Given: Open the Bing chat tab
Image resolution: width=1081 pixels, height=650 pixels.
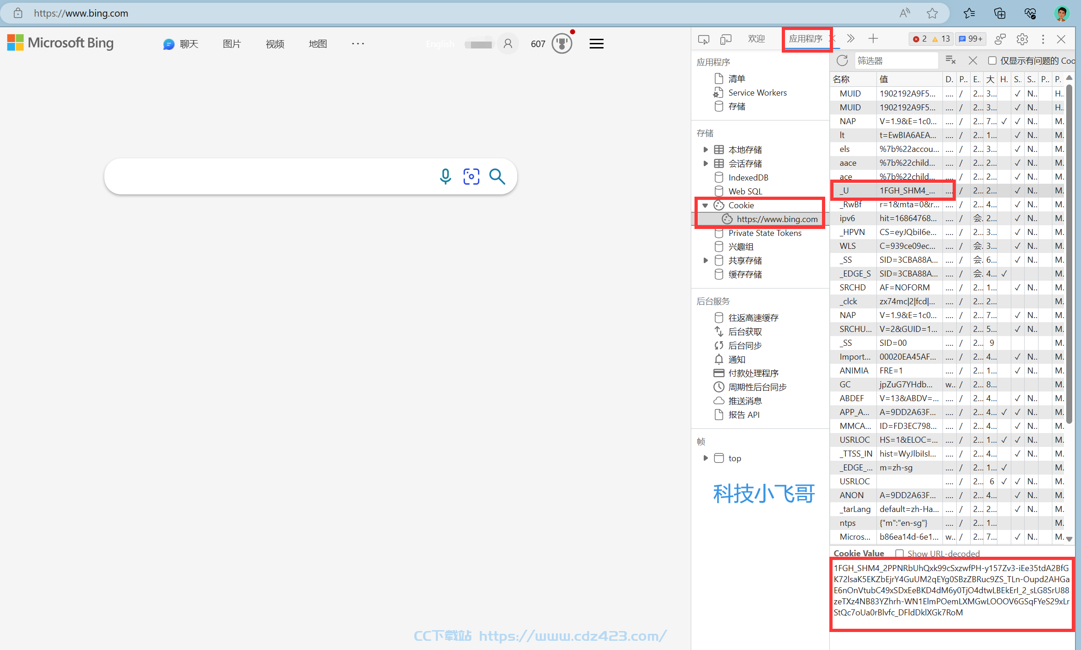Looking at the screenshot, I should pyautogui.click(x=181, y=44).
